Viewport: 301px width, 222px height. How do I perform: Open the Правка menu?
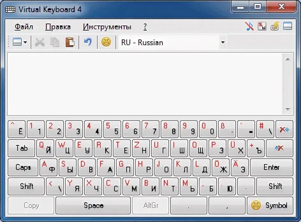pyautogui.click(x=59, y=27)
